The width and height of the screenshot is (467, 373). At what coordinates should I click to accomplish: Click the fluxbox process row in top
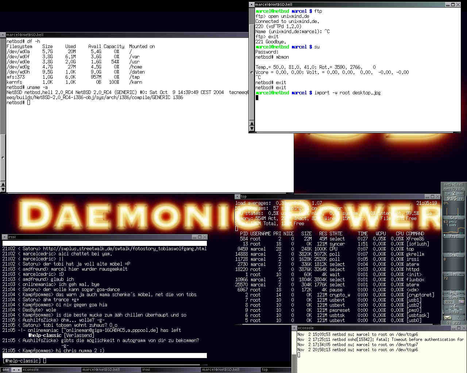pyautogui.click(x=329, y=280)
